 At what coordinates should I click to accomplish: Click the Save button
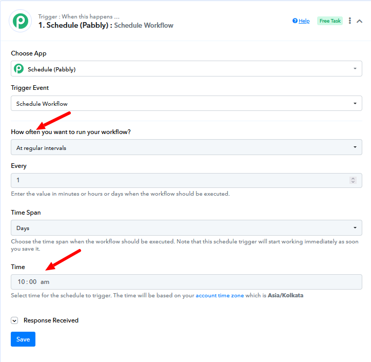23,339
